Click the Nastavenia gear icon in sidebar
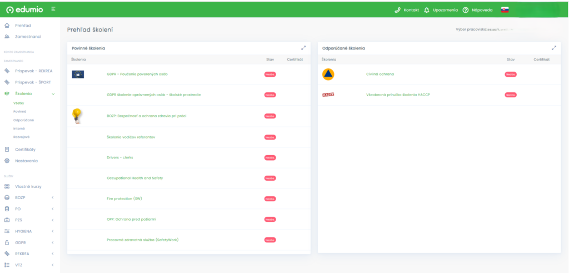This screenshot has width=569, height=273. click(7, 161)
